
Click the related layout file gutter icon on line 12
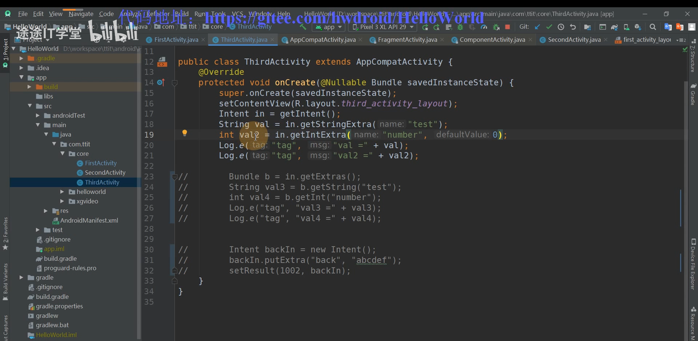(x=162, y=62)
